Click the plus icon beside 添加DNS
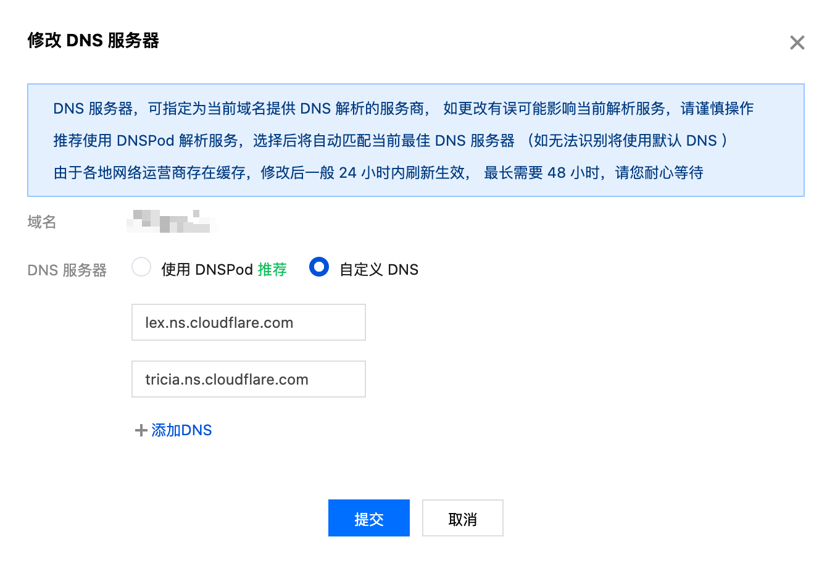Viewport: 827px width, 563px height. [141, 430]
